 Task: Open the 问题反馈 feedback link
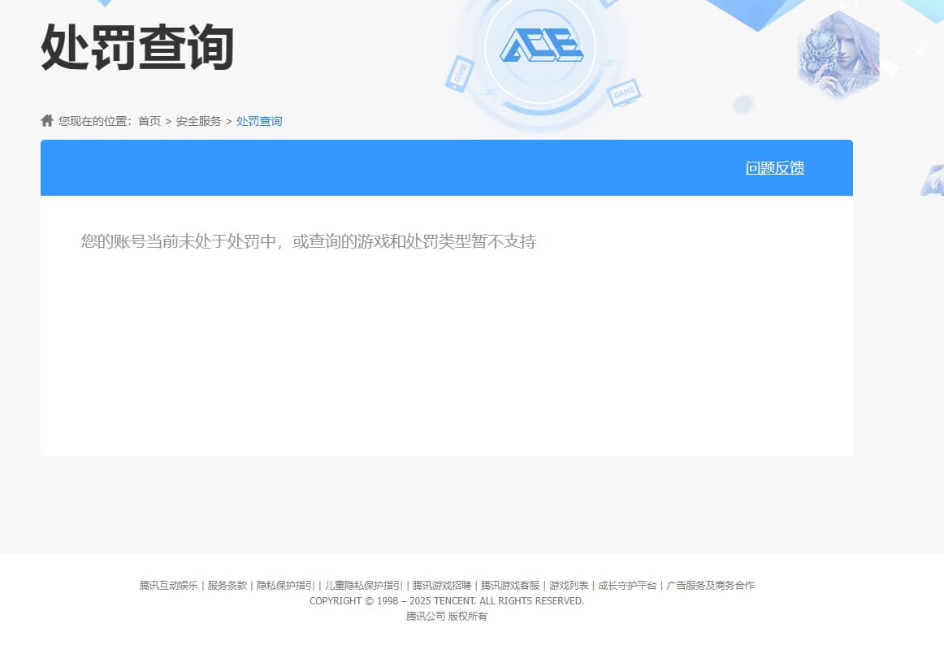coord(774,168)
